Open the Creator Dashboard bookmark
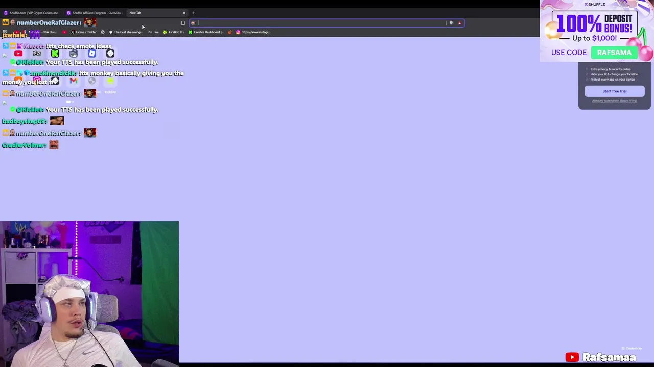Image resolution: width=654 pixels, height=367 pixels. [206, 32]
